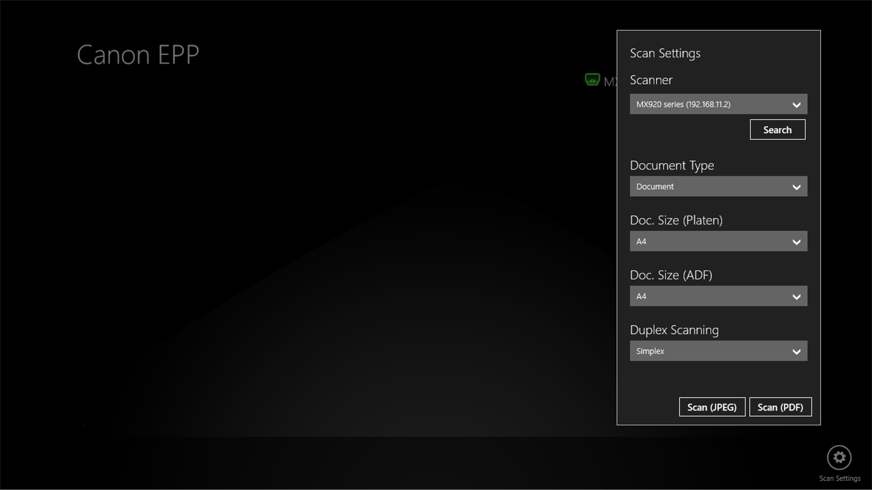Click the Duplex Scanning label
Viewport: 872px width, 490px height.
point(674,330)
